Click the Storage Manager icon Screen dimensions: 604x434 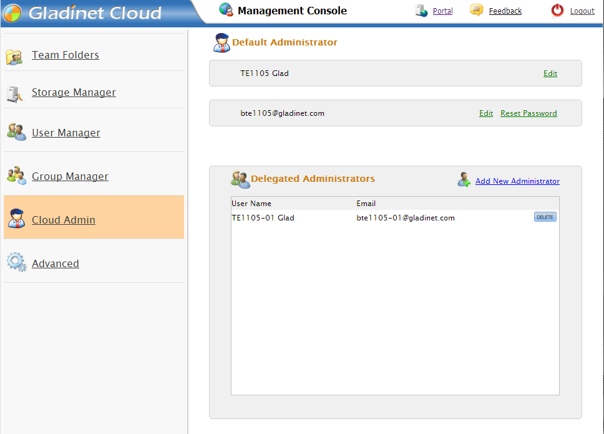(14, 94)
